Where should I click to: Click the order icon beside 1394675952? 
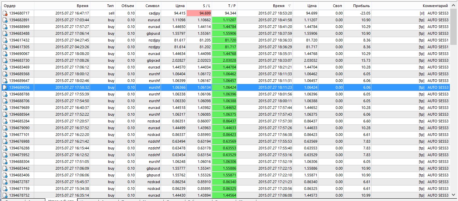[5, 155]
